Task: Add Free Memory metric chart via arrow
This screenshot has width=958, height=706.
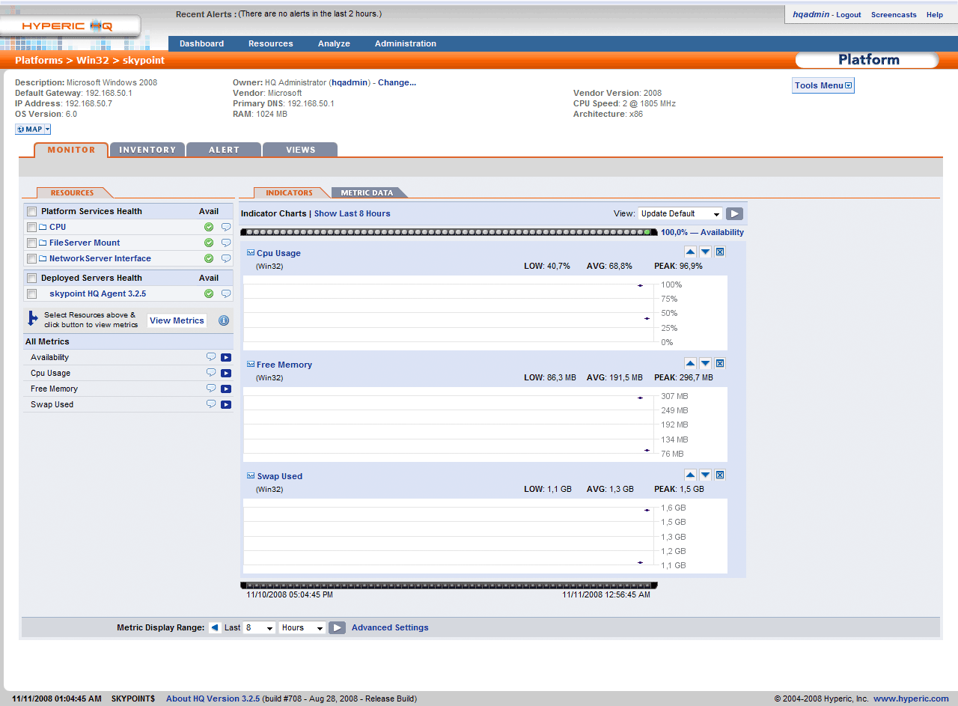Action: [x=226, y=389]
